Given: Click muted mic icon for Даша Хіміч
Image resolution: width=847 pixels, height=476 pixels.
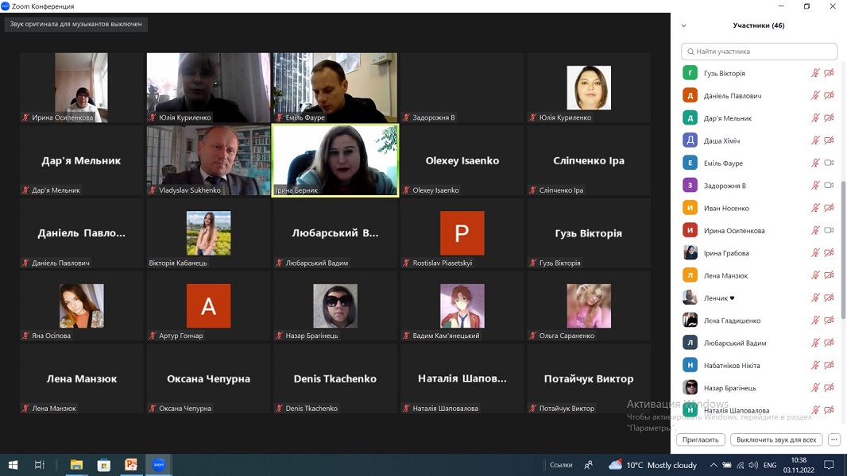Looking at the screenshot, I should pyautogui.click(x=815, y=140).
